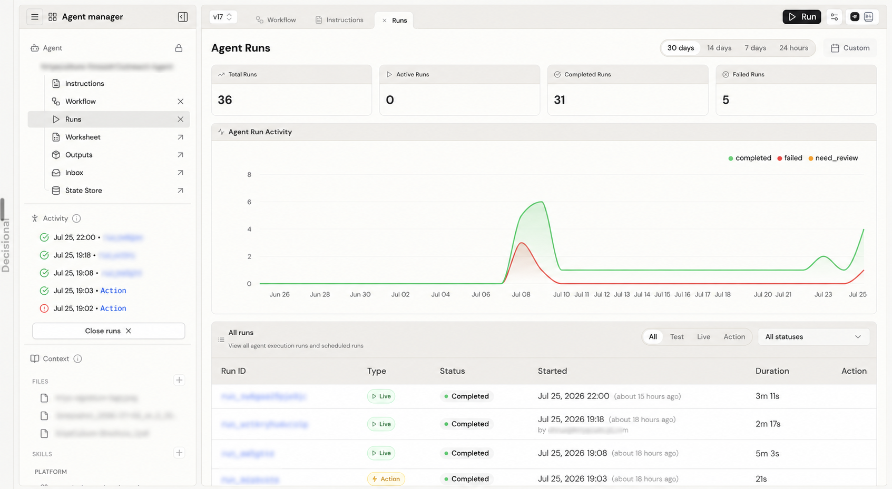This screenshot has height=489, width=892.
Task: Click the failed status icon for Jul 25, 19:02
Action: pyautogui.click(x=44, y=308)
